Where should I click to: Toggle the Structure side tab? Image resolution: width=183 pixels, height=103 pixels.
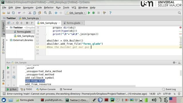[x=3, y=46]
